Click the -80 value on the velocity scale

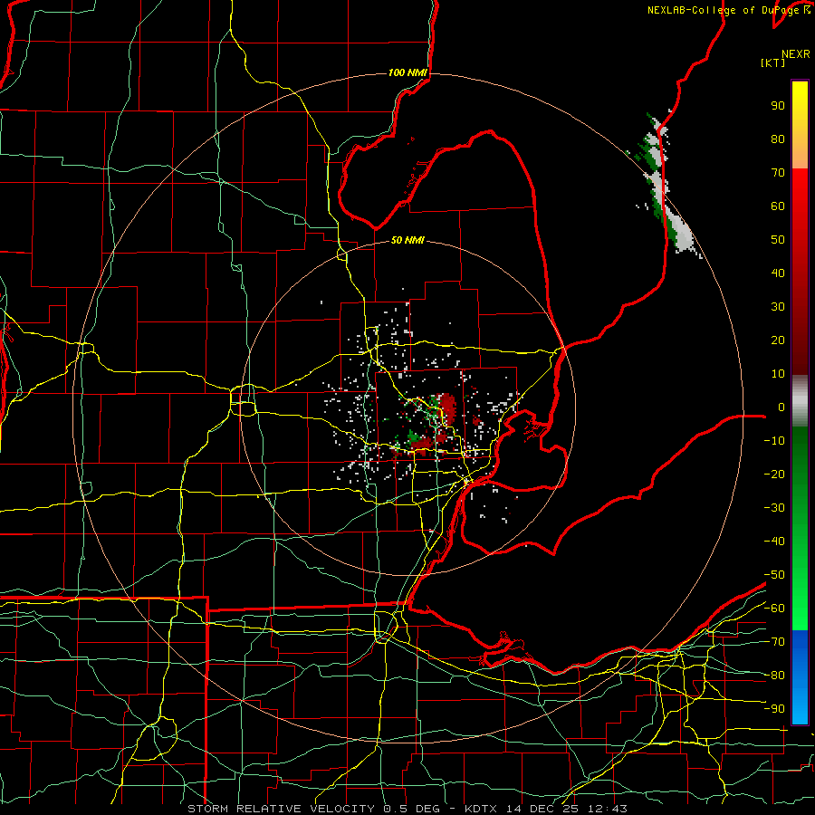pos(774,676)
